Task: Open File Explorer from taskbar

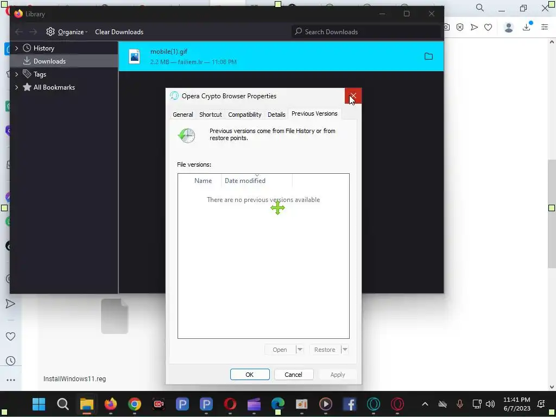Action: pyautogui.click(x=86, y=404)
